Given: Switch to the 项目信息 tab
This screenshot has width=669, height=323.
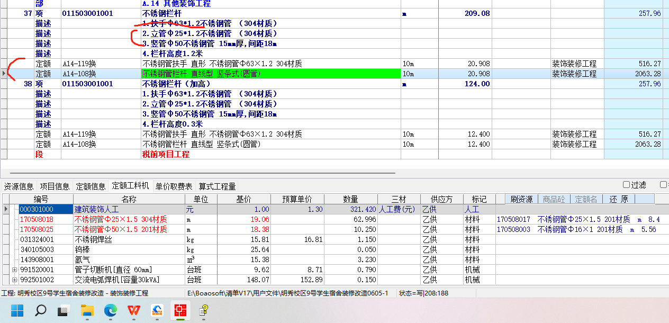Looking at the screenshot, I should (x=55, y=186).
